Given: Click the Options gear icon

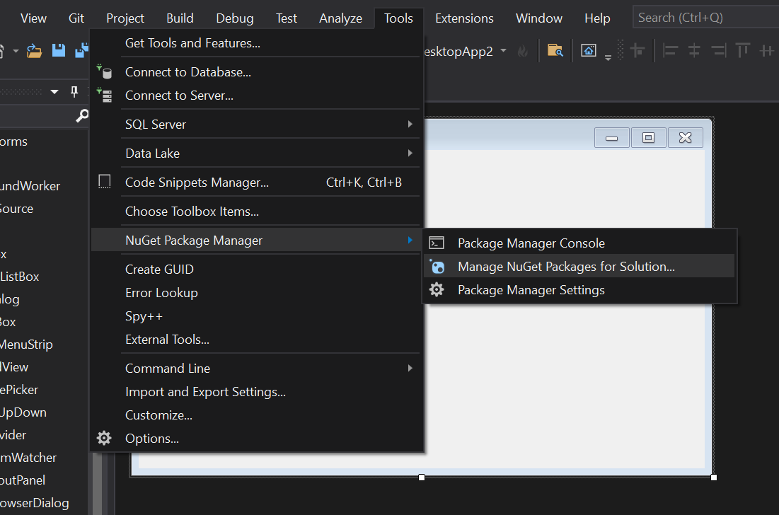Looking at the screenshot, I should pyautogui.click(x=104, y=438).
